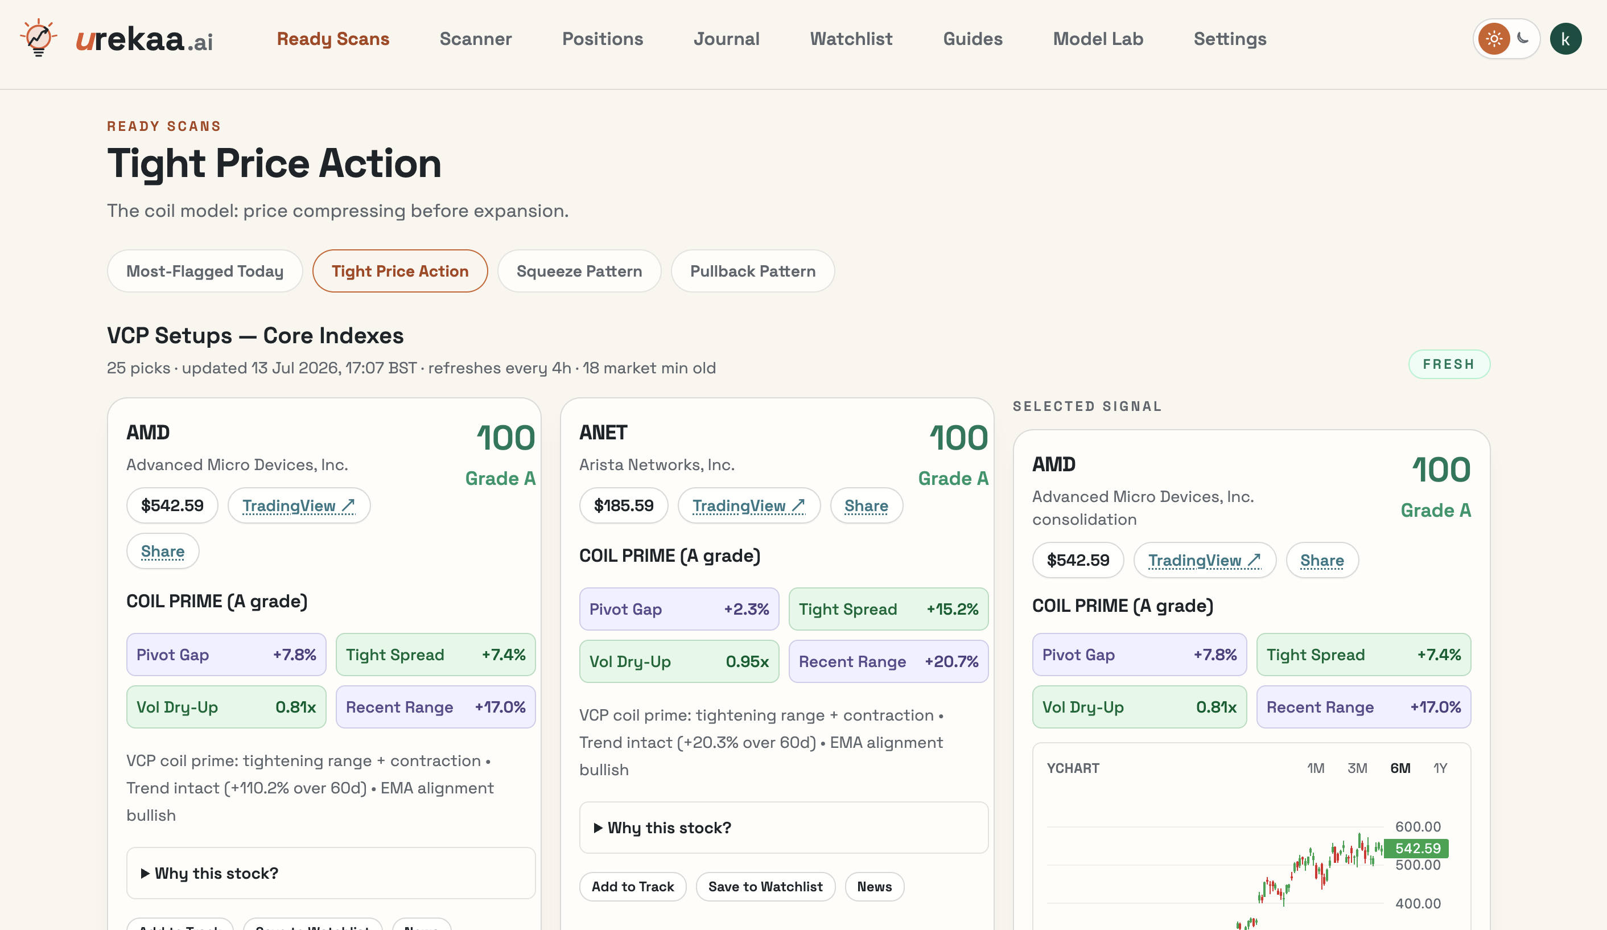Expand 'Why this stock?' on the ANET card
This screenshot has height=930, width=1607.
coord(784,828)
